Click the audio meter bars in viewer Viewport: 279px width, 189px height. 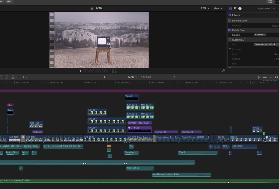(x=114, y=71)
